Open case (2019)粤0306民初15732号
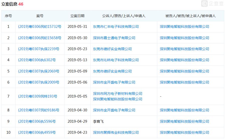Screen dimensions: 227x140 point(40,27)
